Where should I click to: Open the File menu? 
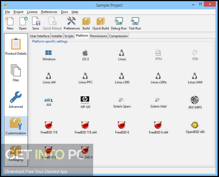[x=7, y=12]
